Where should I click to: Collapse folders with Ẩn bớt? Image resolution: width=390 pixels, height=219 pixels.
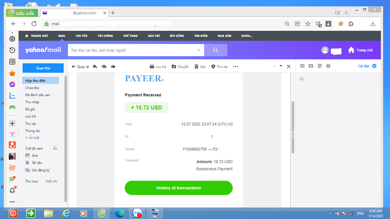32,138
